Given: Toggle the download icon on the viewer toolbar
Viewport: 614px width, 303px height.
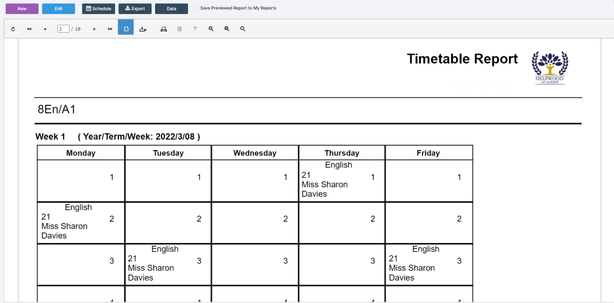Looking at the screenshot, I should (143, 28).
